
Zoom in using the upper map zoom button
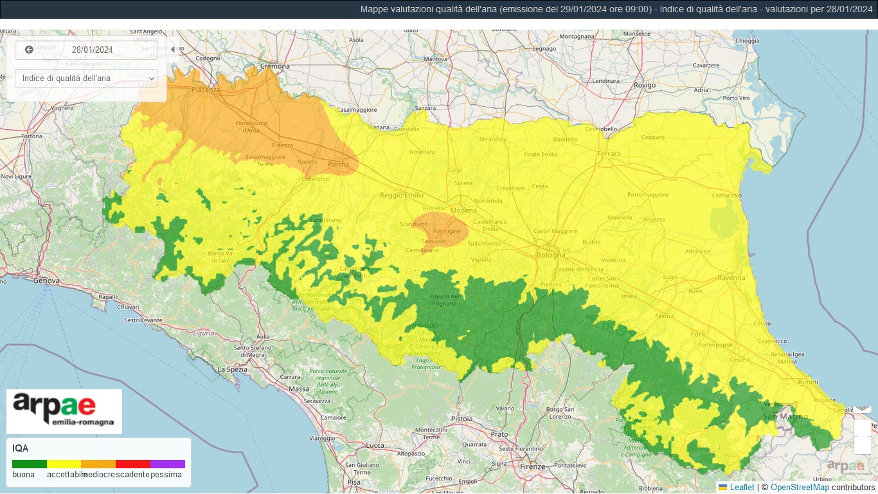coord(863,428)
